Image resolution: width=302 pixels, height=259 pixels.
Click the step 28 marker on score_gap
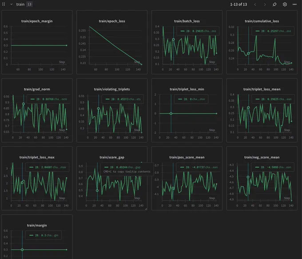pyautogui.click(x=97, y=191)
